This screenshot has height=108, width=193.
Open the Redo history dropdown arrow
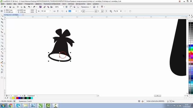pos(36,7)
